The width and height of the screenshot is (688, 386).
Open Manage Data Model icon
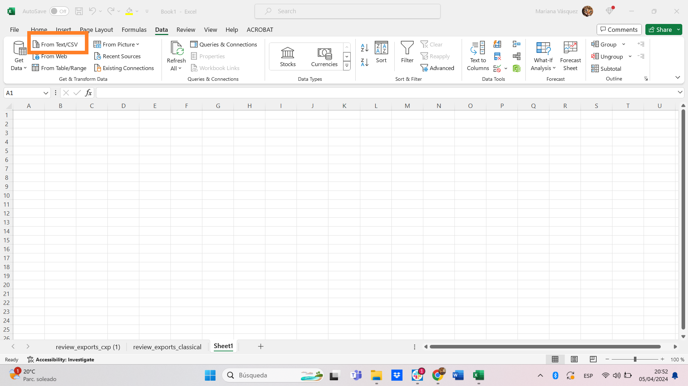click(x=516, y=68)
